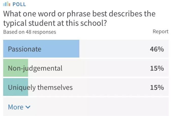Click the poll bar chart icon
This screenshot has height=116, width=173.
pos(7,4)
